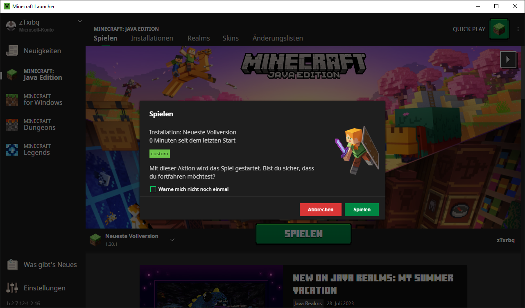Confirm with the green Spielen dialog button

(x=362, y=209)
